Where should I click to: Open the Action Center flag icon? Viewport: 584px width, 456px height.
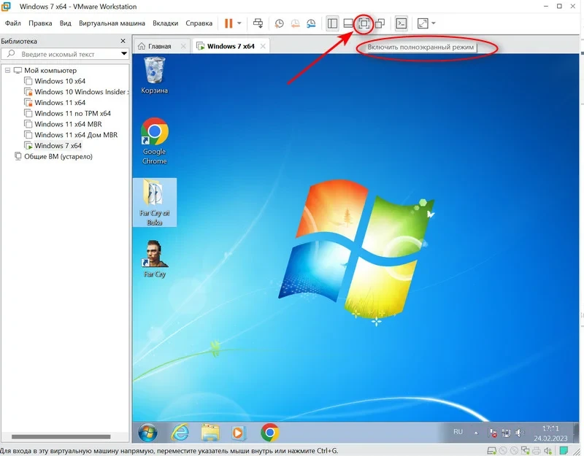click(x=492, y=433)
